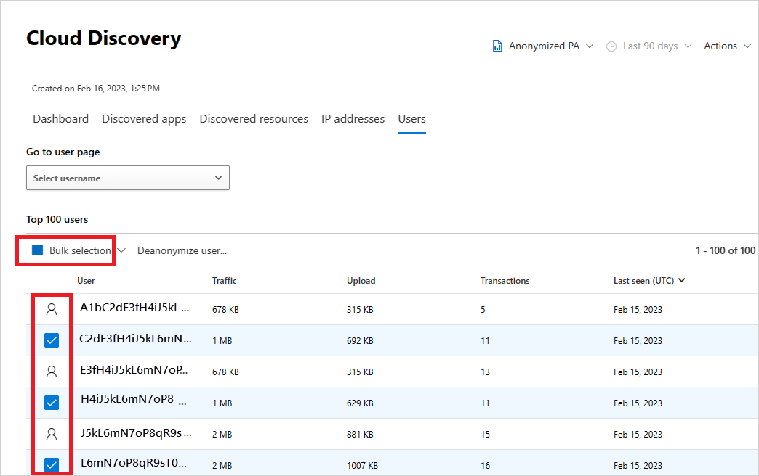
Task: Click the person icon beside user A1bC2dE3fH4iJ5kL
Action: (51, 308)
